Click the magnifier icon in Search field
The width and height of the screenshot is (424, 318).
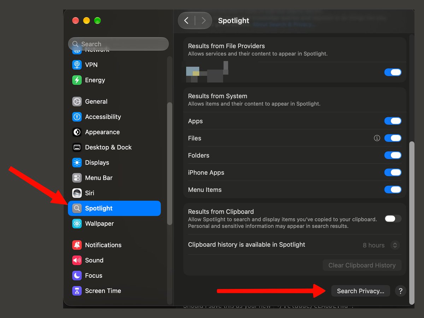tap(75, 44)
